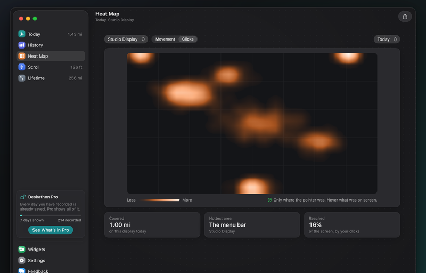Image resolution: width=426 pixels, height=273 pixels.
Task: Click the 'Less' legend label
Action: coord(131,200)
